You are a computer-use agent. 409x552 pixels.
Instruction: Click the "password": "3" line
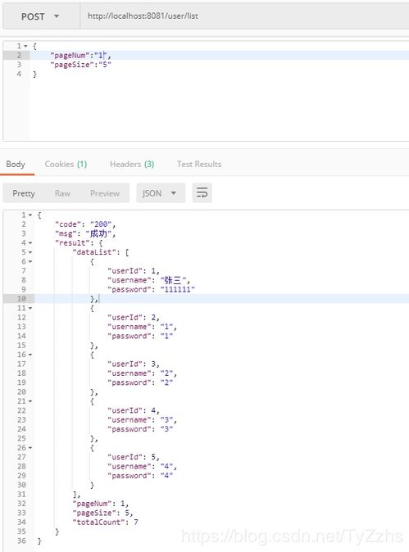140,429
